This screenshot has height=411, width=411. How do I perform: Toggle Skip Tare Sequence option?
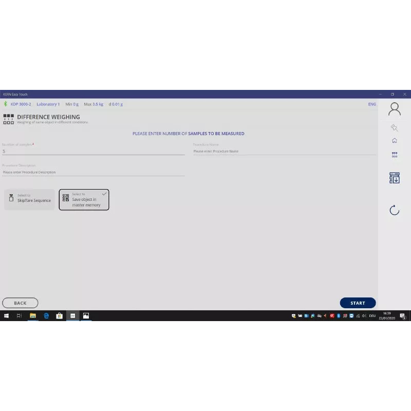(x=29, y=199)
